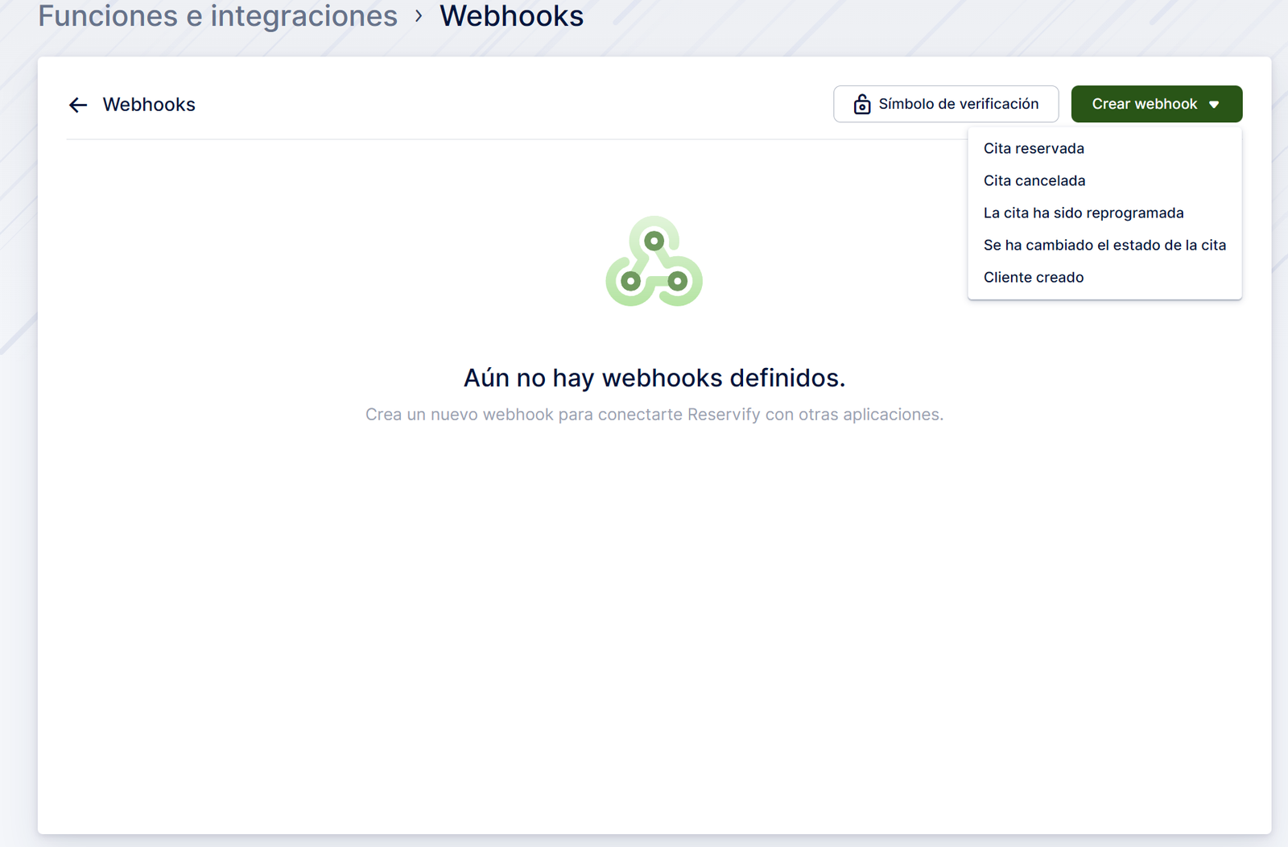Choose the Cita cancelada option
The image size is (1288, 847).
(x=1034, y=180)
